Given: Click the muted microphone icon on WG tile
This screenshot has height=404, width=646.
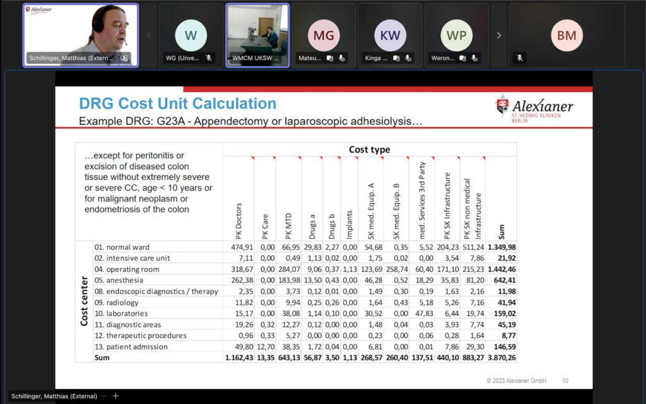Looking at the screenshot, I should point(209,58).
